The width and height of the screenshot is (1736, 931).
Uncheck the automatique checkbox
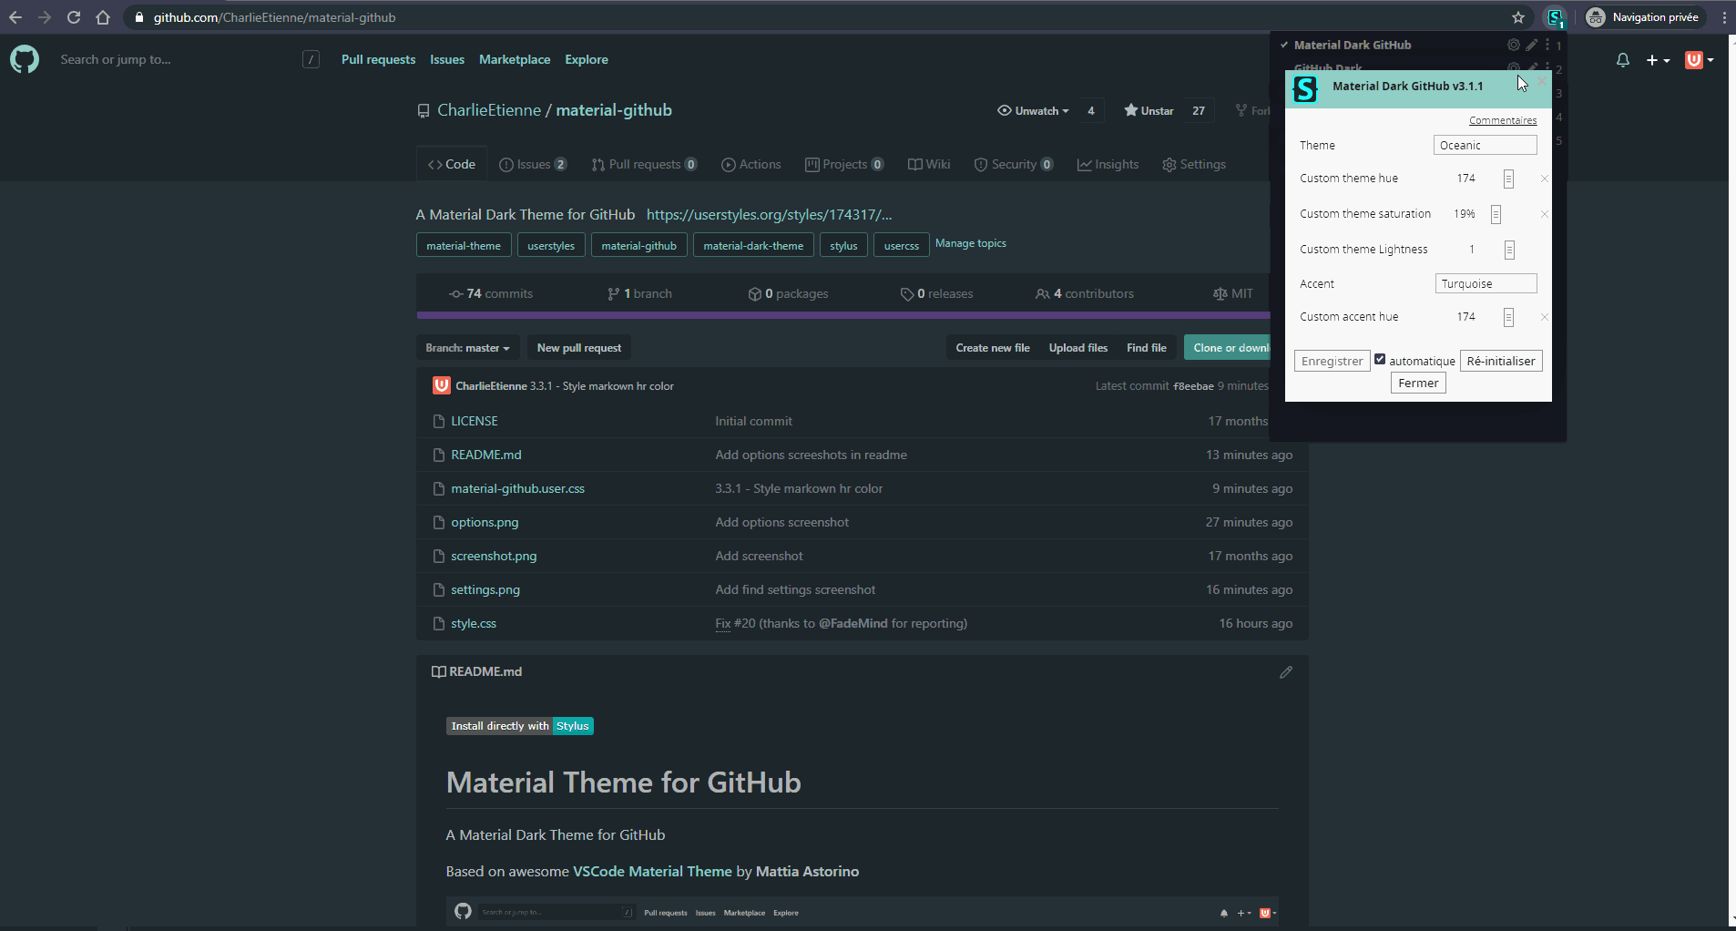(x=1379, y=359)
